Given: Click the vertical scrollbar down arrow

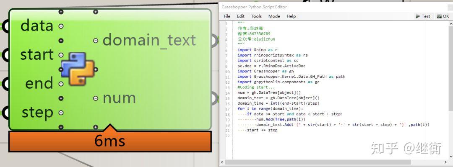Looking at the screenshot, I should coord(450,157).
